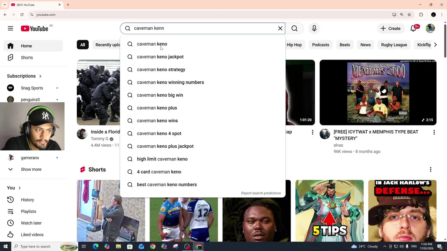Image resolution: width=447 pixels, height=251 pixels.
Task: Choose suggestion 'caveman keno strategy'
Action: pyautogui.click(x=203, y=69)
